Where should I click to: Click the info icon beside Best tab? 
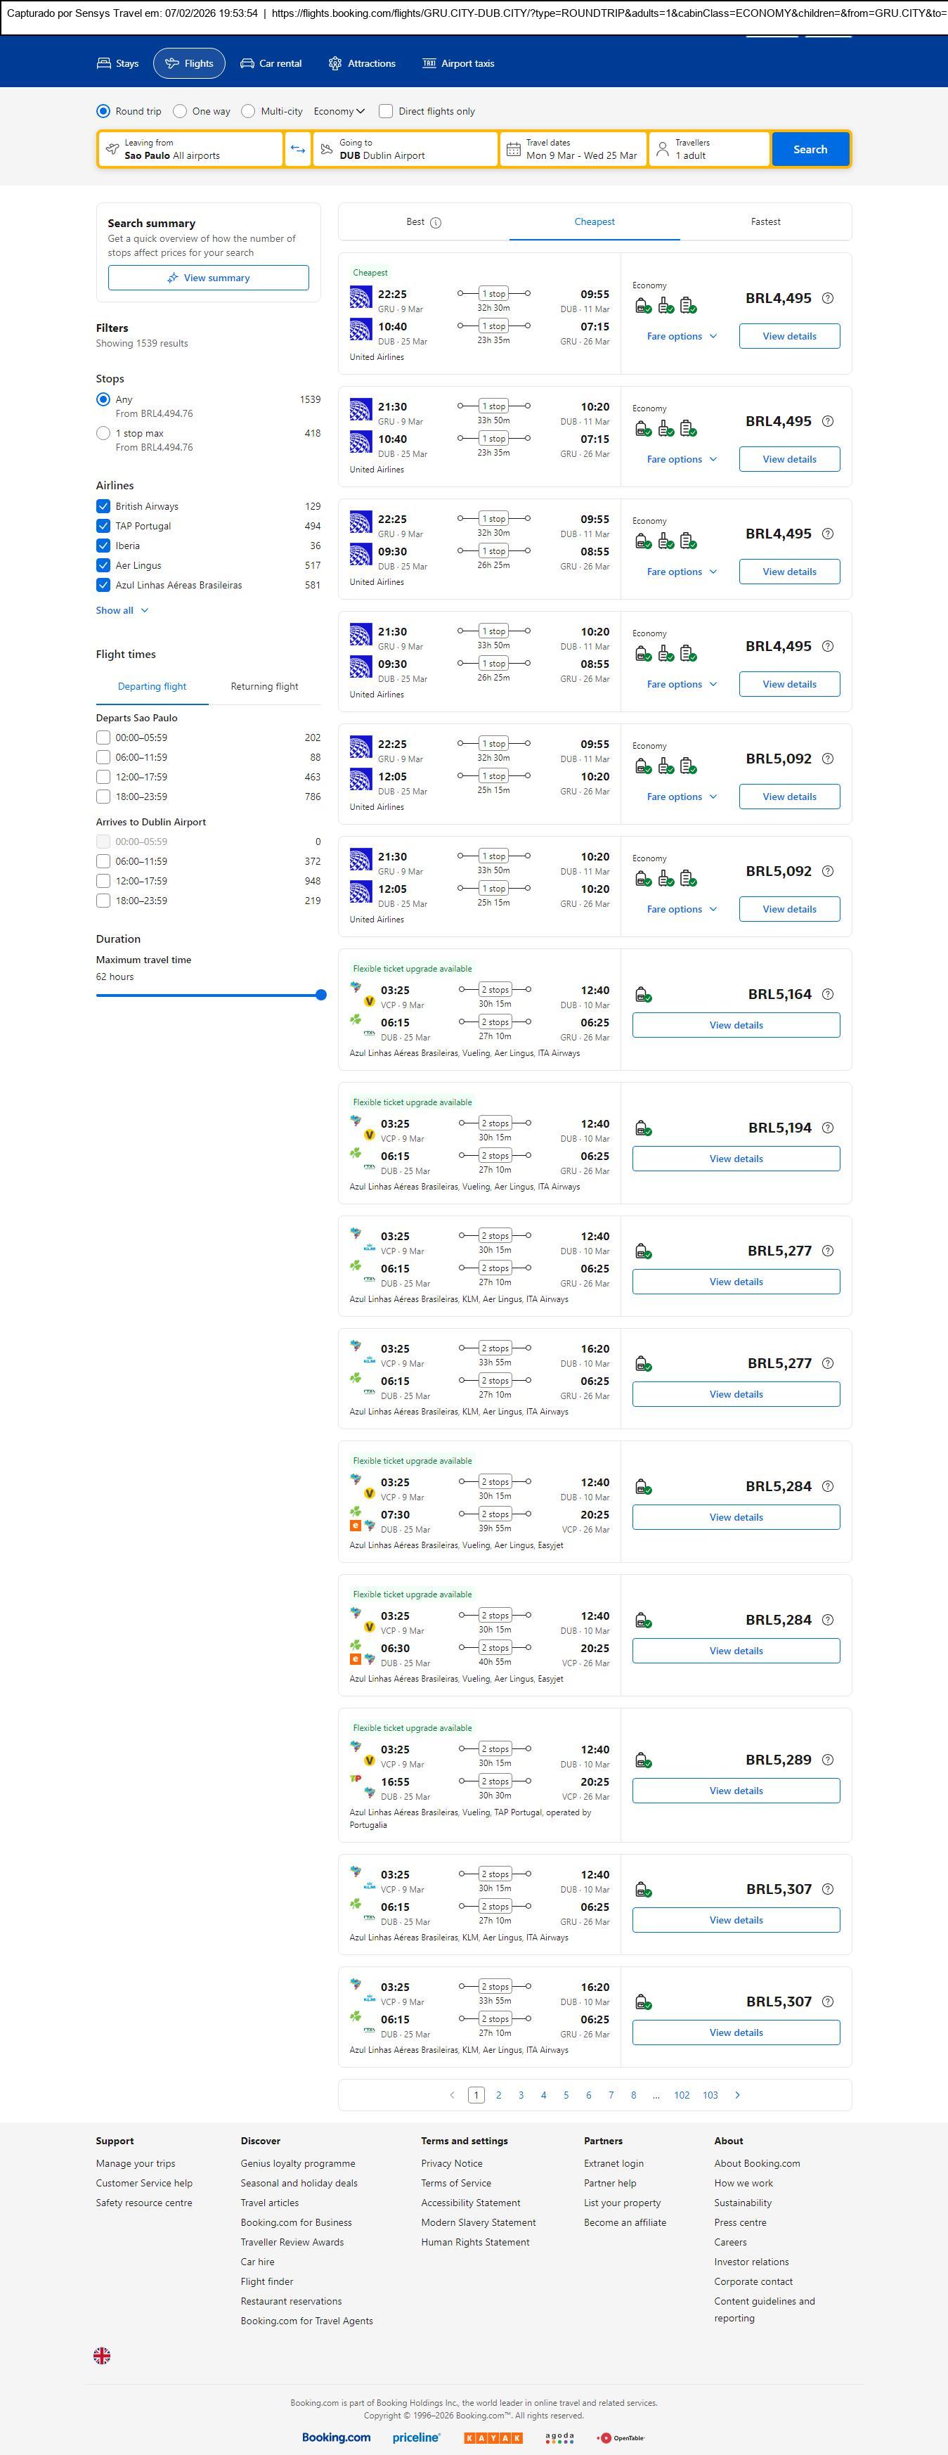point(436,223)
